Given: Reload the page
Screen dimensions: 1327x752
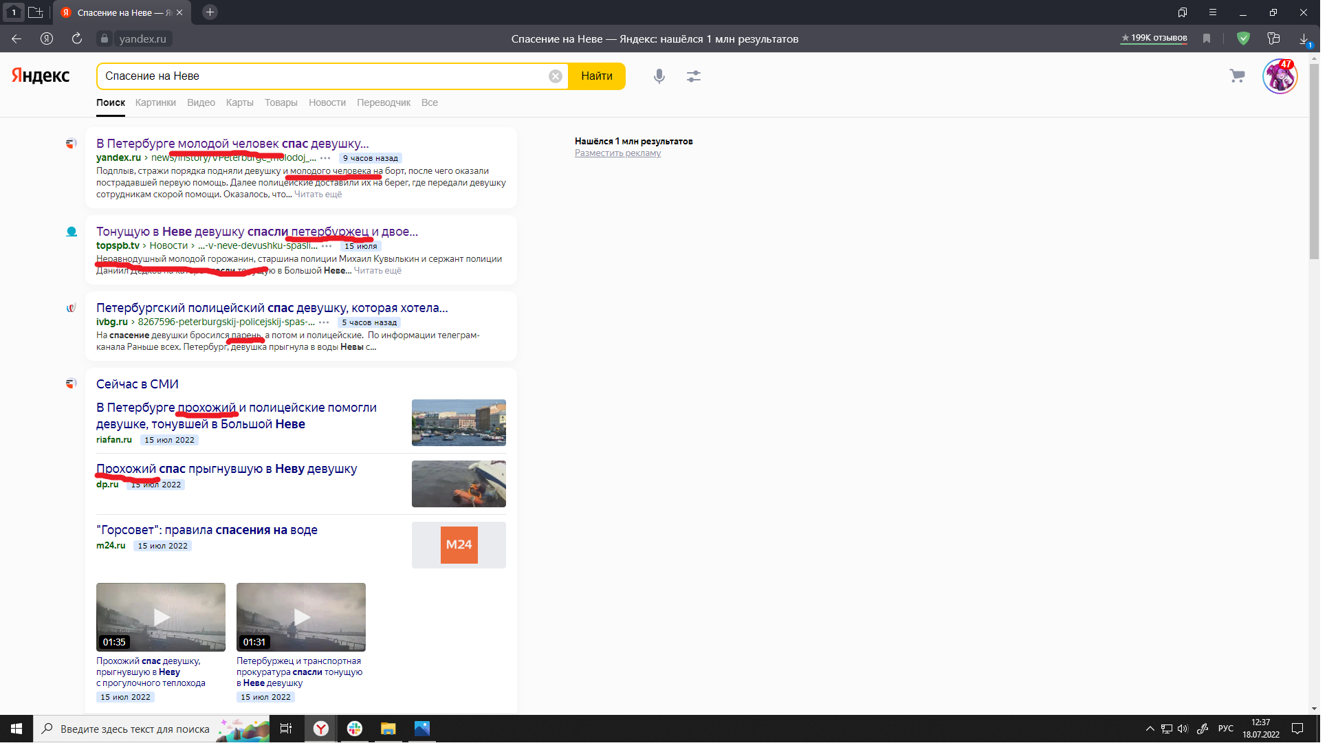Looking at the screenshot, I should (x=77, y=38).
